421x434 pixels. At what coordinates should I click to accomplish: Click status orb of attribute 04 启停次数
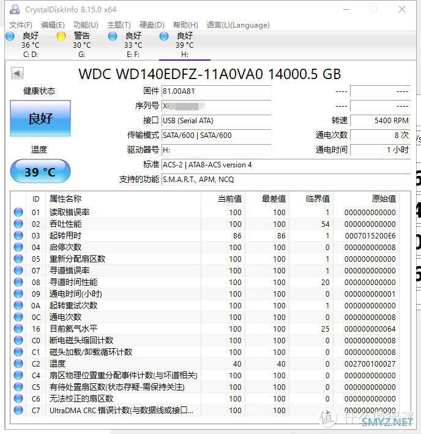coord(18,247)
